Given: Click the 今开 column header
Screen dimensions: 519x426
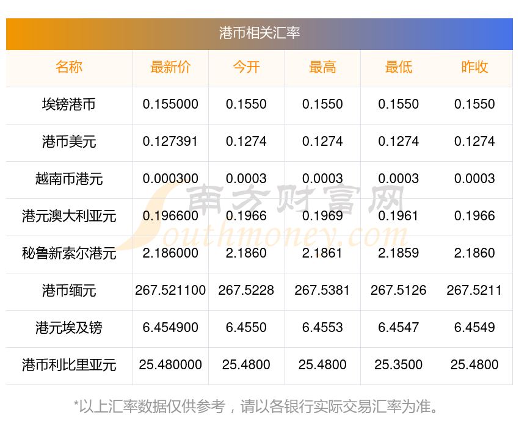Looking at the screenshot, I should pos(246,67).
